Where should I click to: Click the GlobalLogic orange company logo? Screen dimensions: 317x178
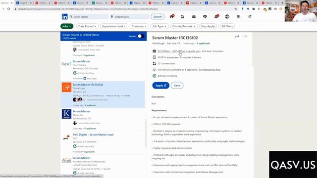66,87
